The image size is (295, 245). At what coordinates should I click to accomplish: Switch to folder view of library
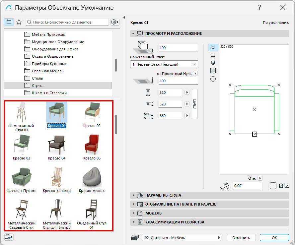[x=9, y=22]
